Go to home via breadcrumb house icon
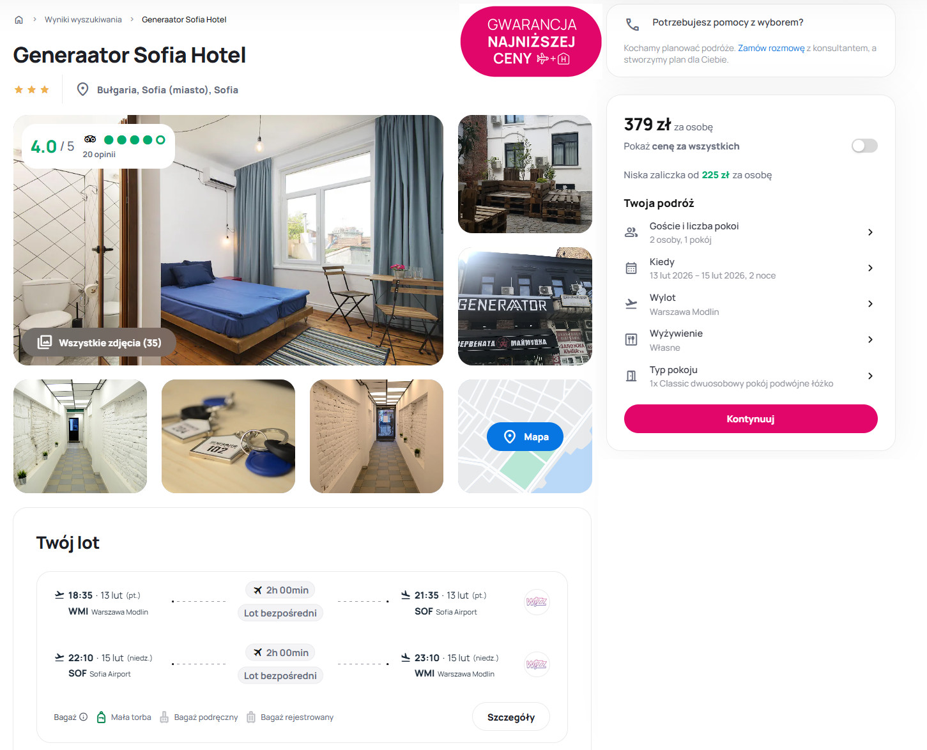The height and width of the screenshot is (750, 927). [19, 20]
